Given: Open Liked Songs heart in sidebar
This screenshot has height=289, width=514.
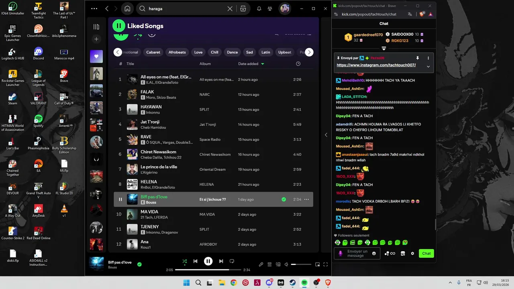Looking at the screenshot, I should click(x=96, y=57).
